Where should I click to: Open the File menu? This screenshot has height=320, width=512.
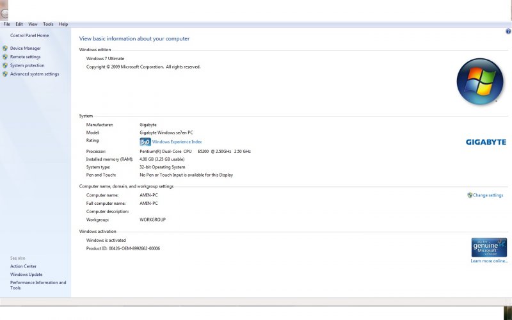point(6,24)
